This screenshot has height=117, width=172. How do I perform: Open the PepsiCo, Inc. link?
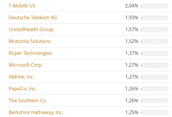[23, 89]
